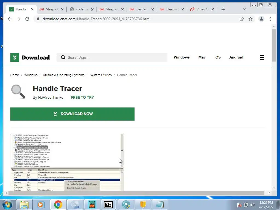Open NoVirusThanks developer link
The height and width of the screenshot is (210, 280).
51,98
